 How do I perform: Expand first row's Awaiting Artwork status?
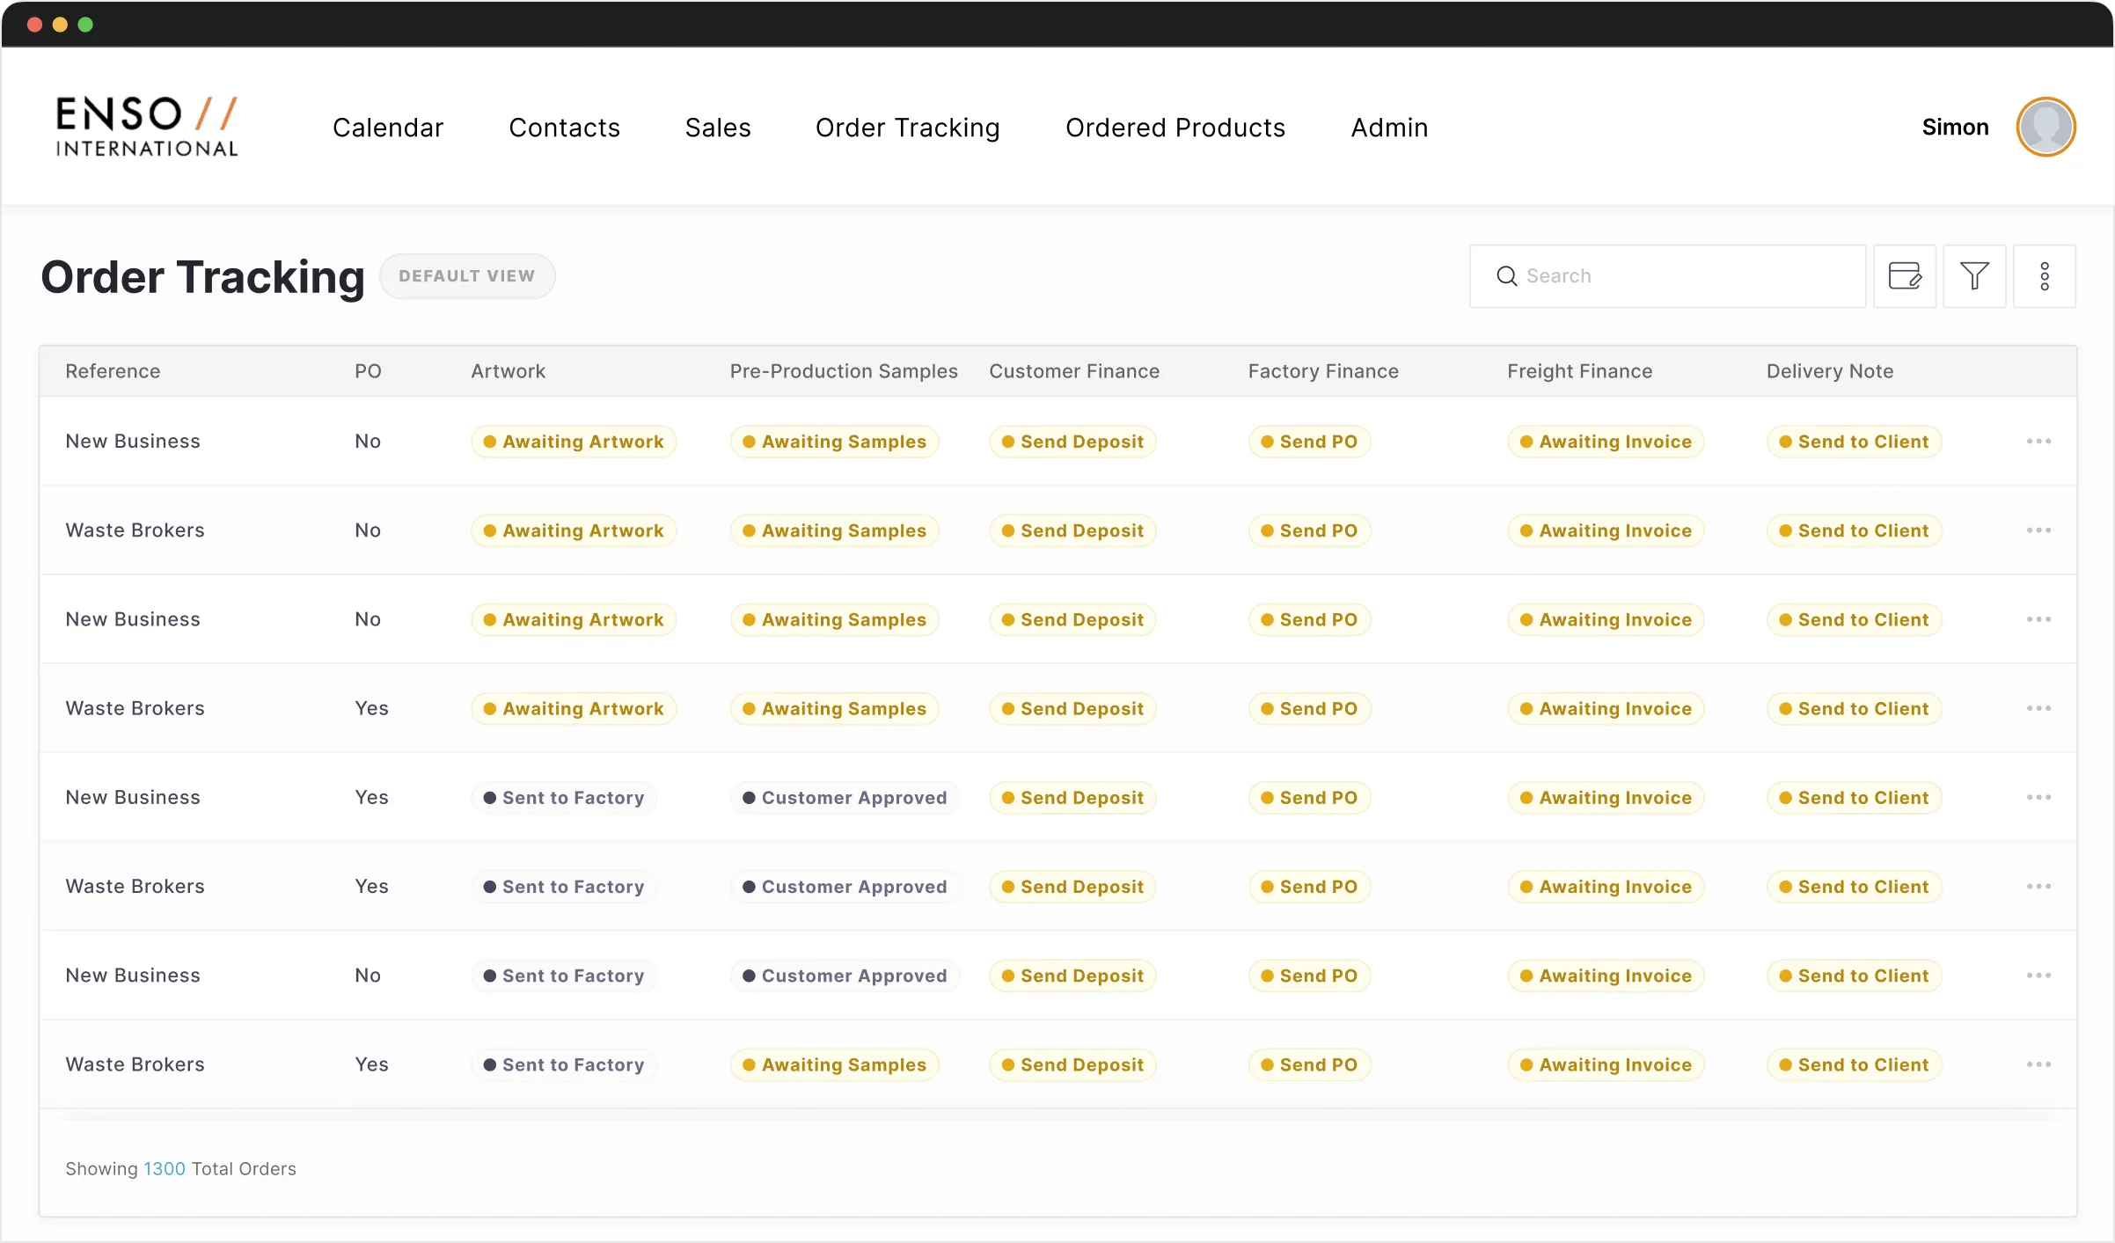tap(574, 442)
